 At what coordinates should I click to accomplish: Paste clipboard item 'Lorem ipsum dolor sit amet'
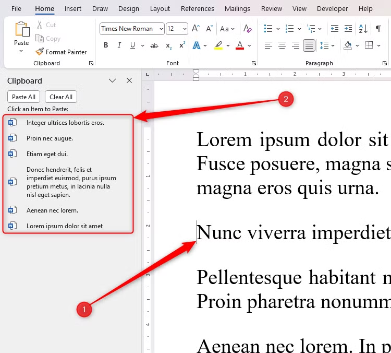[68, 226]
